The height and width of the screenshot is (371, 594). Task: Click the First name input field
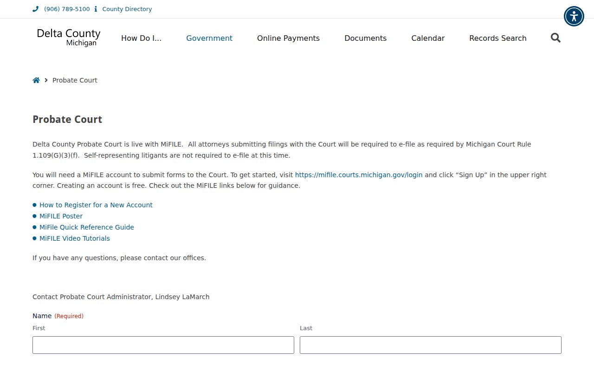[x=163, y=345]
